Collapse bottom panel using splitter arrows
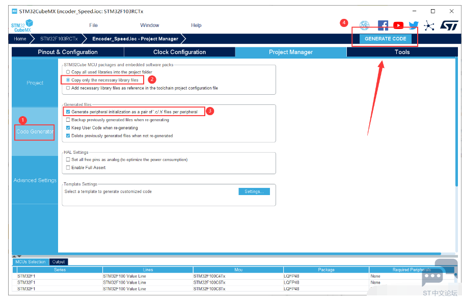This screenshot has height=301, width=462. [16, 256]
